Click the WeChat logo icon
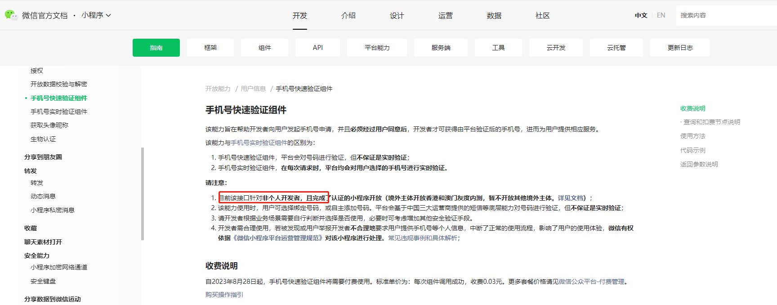The height and width of the screenshot is (305, 777). pyautogui.click(x=11, y=15)
